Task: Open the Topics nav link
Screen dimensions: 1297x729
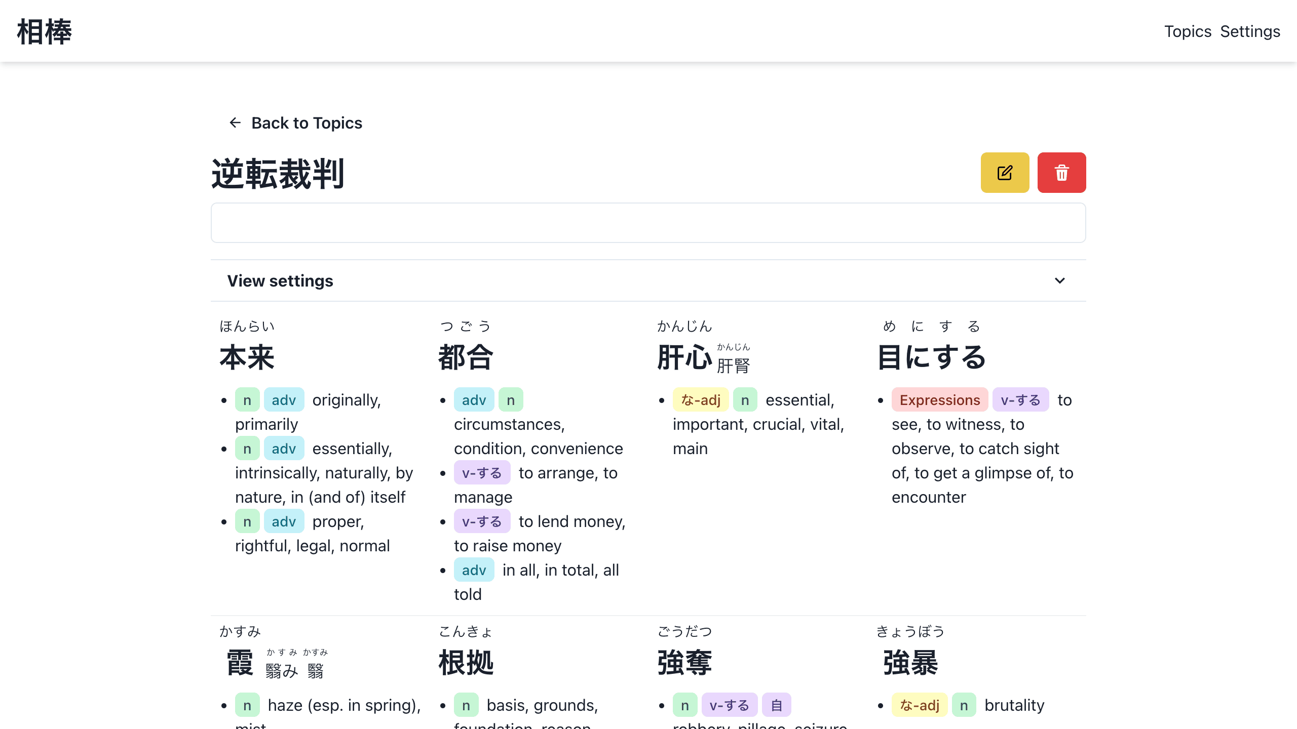Action: pos(1188,31)
